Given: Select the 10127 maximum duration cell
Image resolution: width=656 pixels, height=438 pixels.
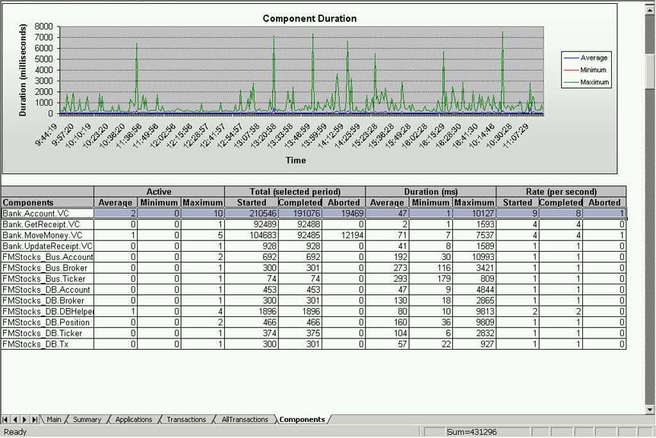Looking at the screenshot, I should pyautogui.click(x=474, y=214).
